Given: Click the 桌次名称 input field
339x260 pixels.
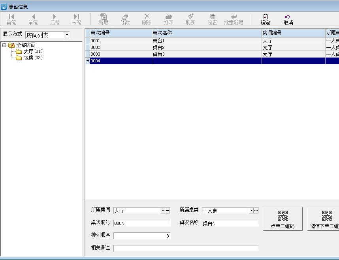Looking at the screenshot, I should [x=230, y=223].
